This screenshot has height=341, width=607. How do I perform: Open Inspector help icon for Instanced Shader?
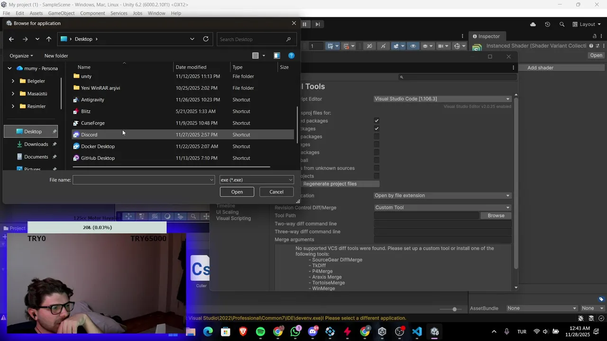[x=591, y=46]
